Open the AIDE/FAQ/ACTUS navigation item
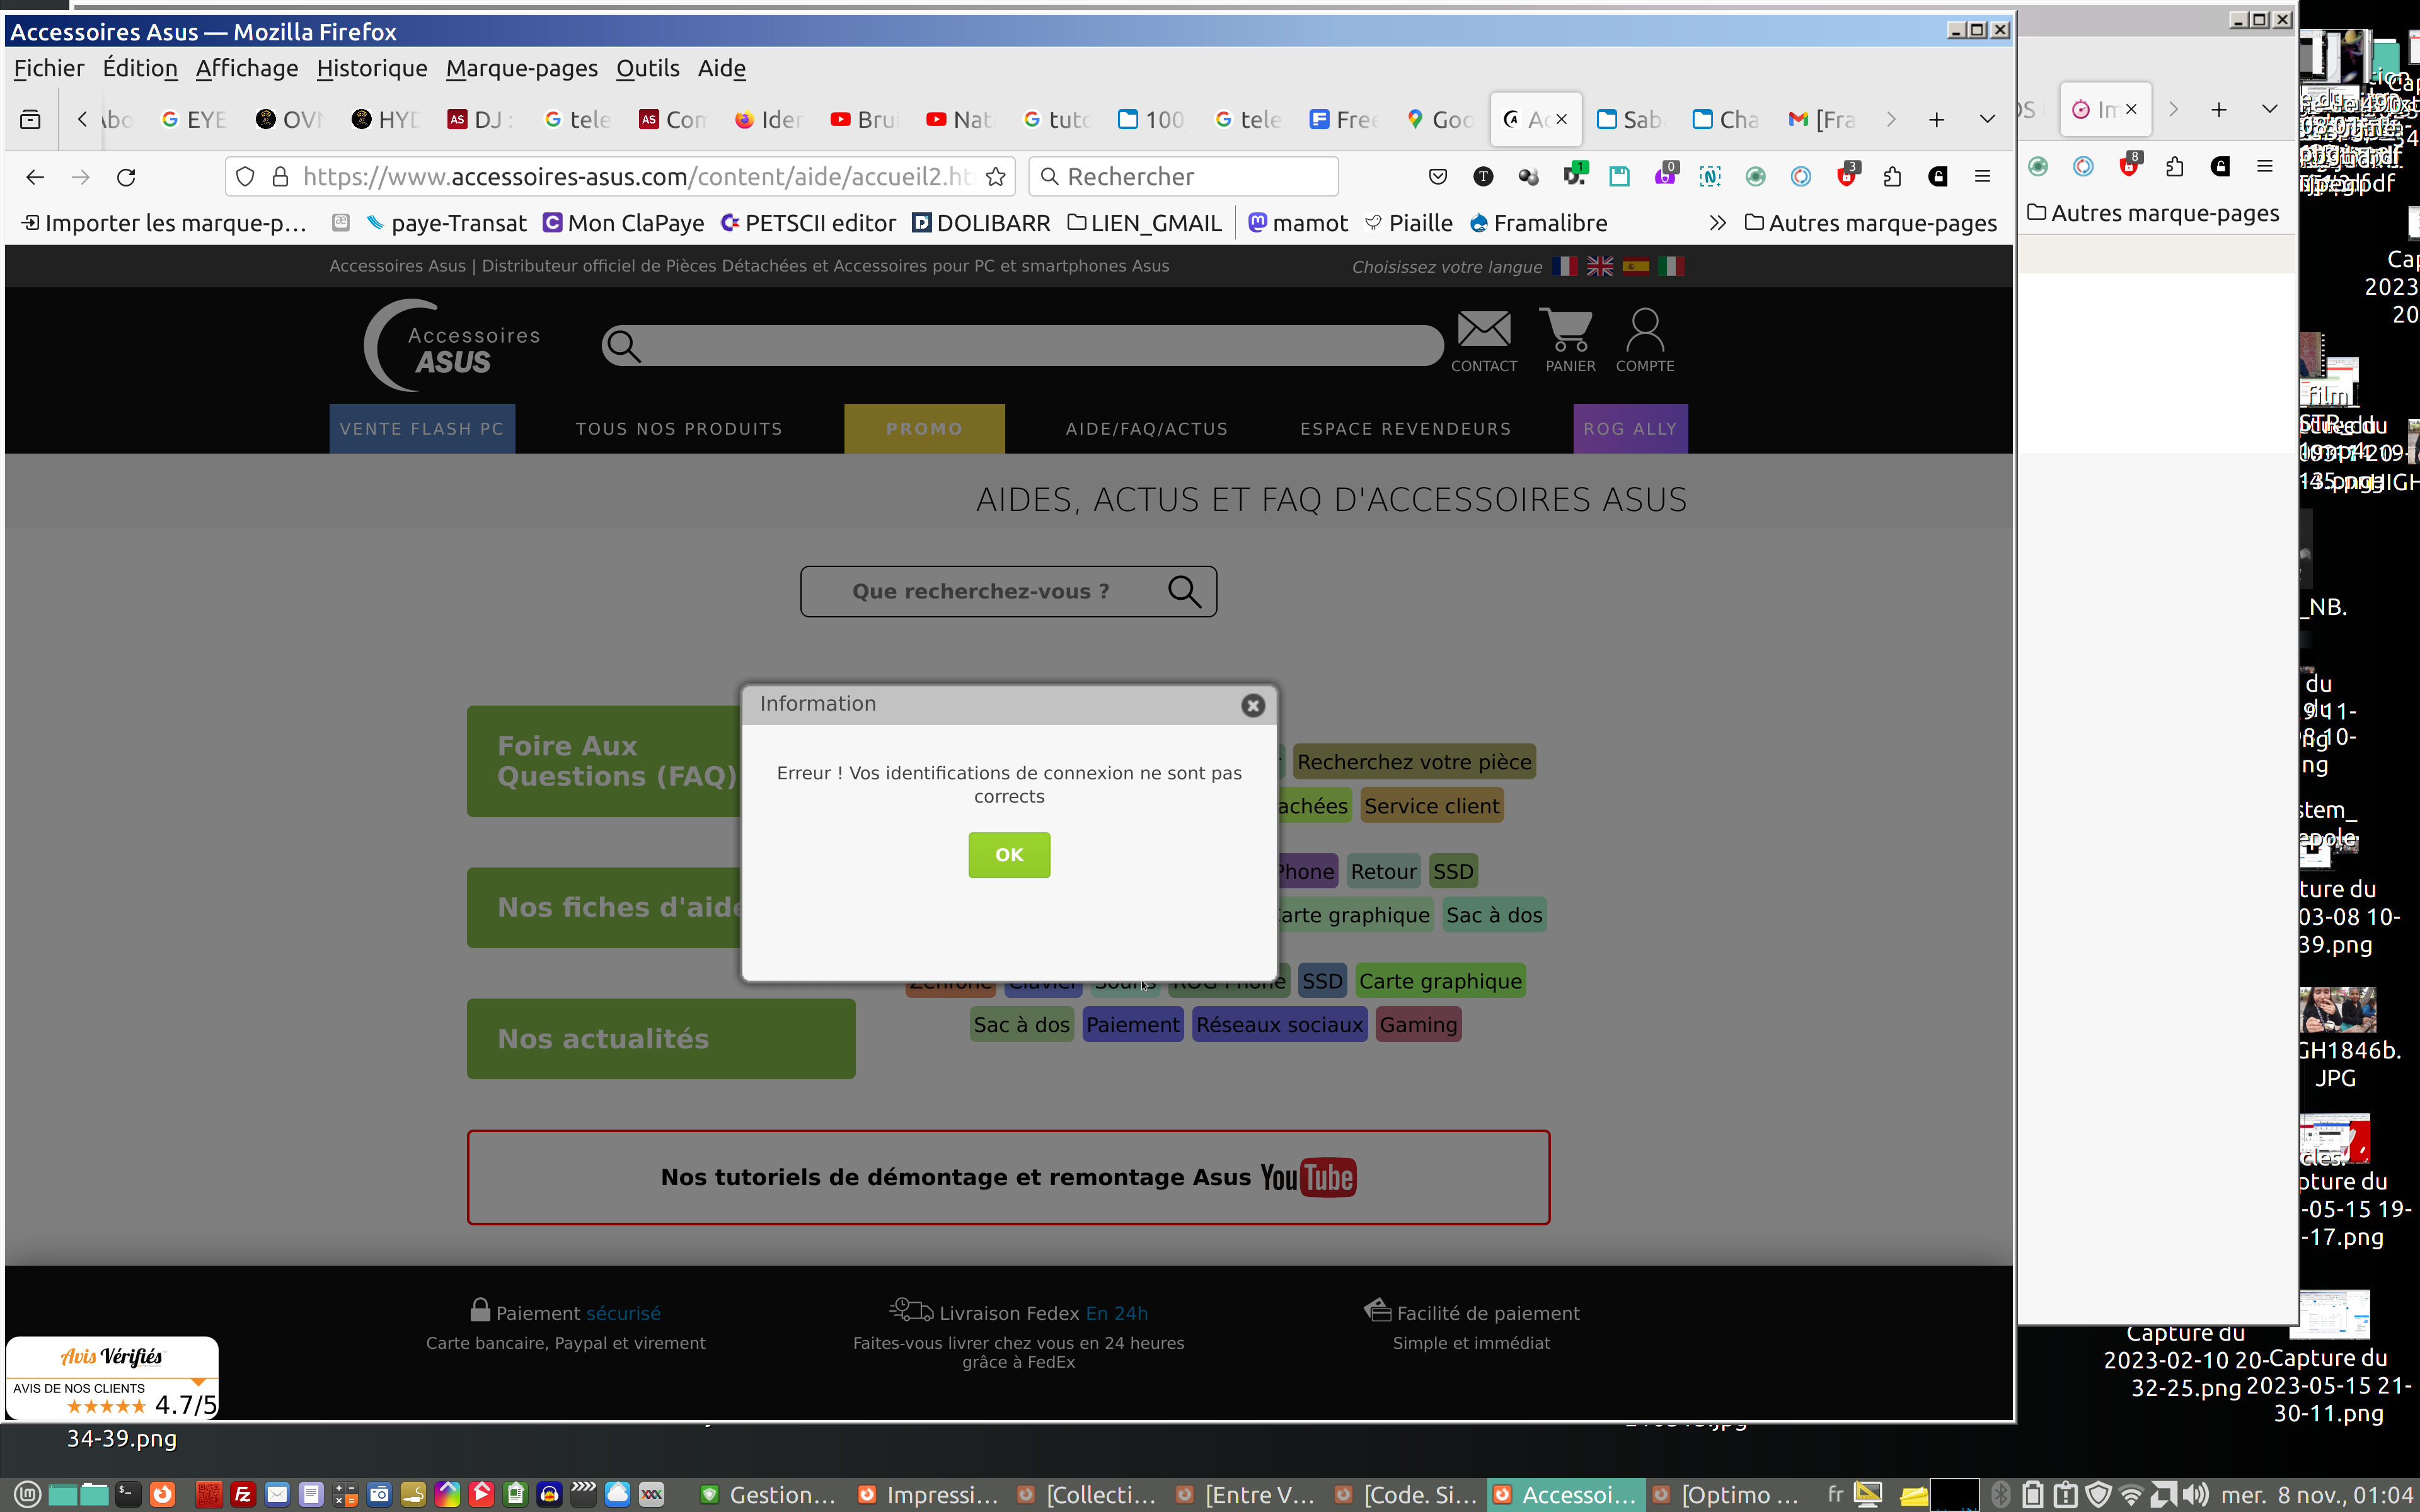Image resolution: width=2420 pixels, height=1512 pixels. click(1146, 429)
